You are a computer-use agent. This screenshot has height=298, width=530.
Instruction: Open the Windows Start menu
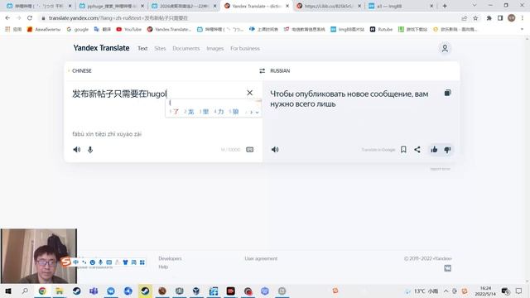tap(7, 291)
